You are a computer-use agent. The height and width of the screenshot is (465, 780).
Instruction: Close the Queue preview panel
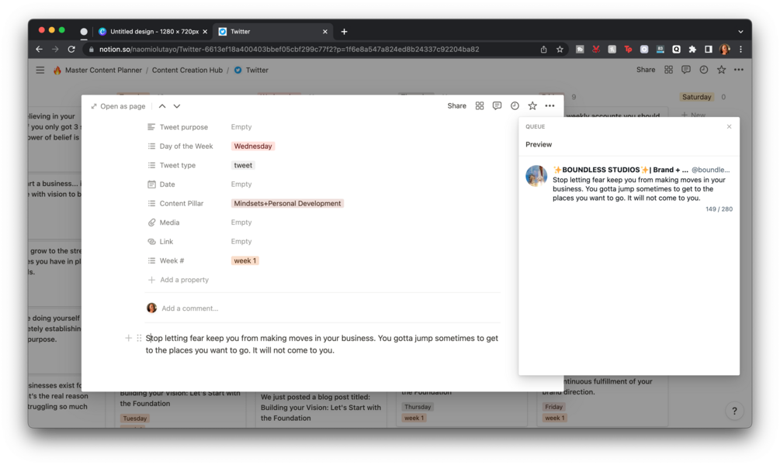[729, 126]
